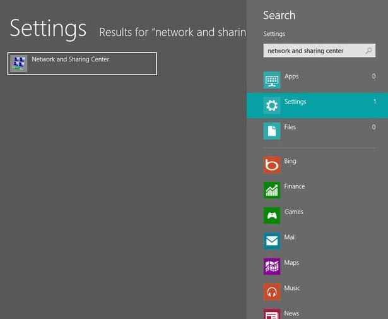Search within Finance label

click(x=294, y=186)
